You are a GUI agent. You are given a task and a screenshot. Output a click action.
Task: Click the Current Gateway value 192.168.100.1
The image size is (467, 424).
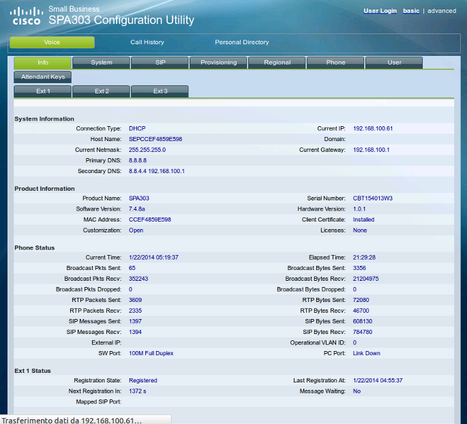pos(371,150)
